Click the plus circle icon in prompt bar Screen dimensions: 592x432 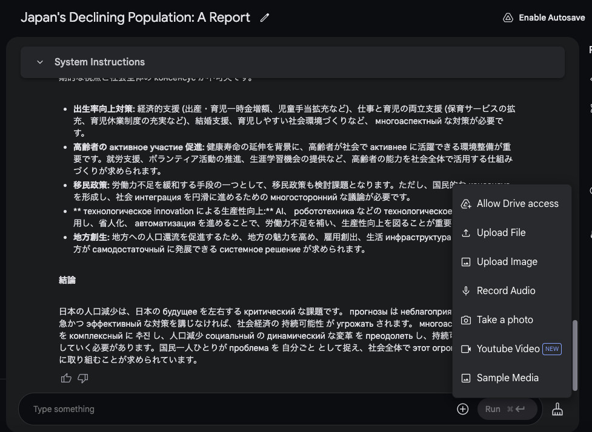coord(462,409)
